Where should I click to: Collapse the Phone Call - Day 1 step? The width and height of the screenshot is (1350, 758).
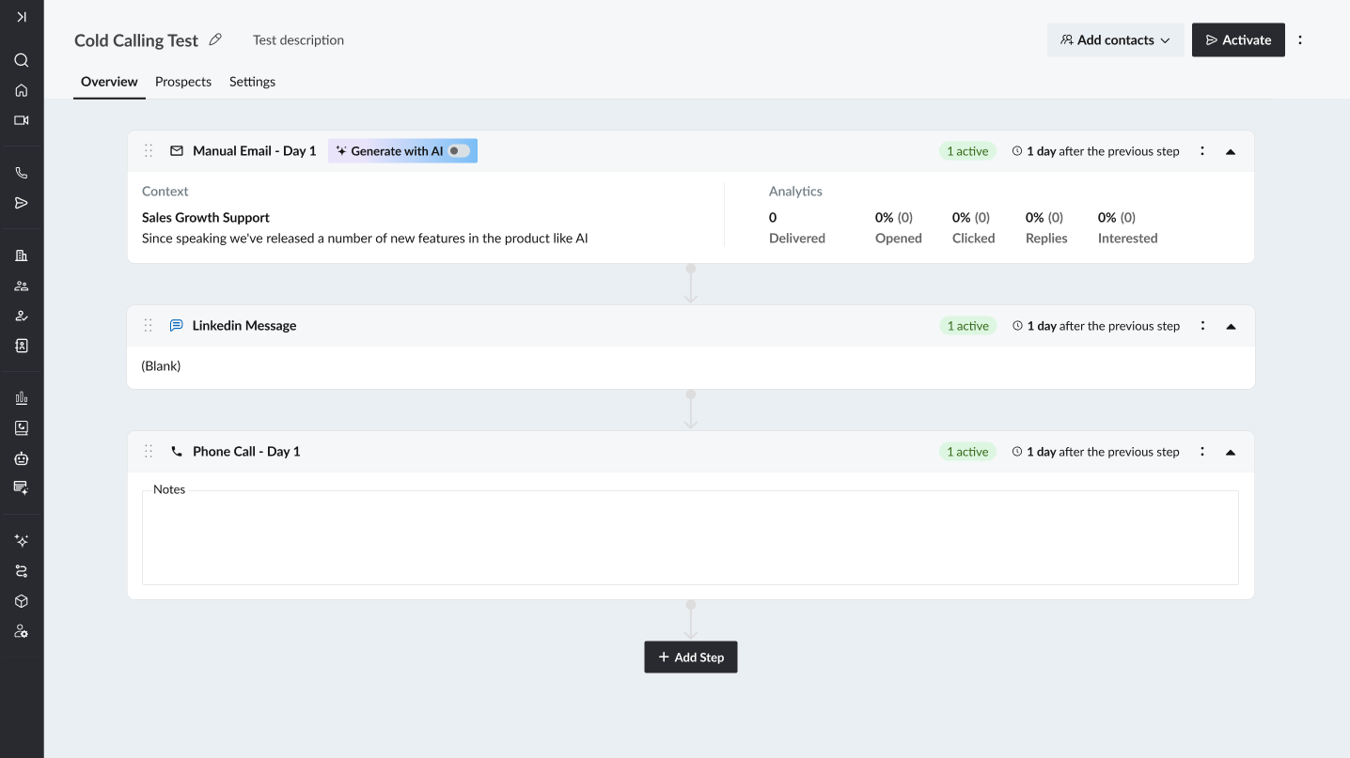point(1230,452)
